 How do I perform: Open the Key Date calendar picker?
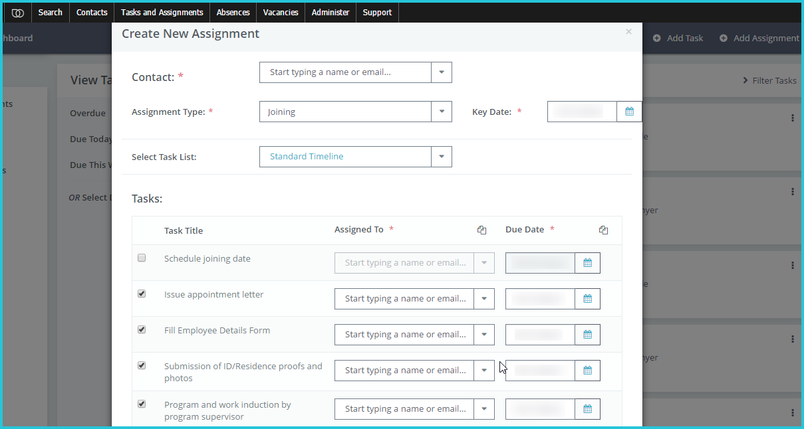click(x=629, y=112)
